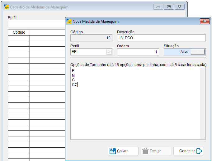The height and width of the screenshot is (161, 212).
Task: Toggle the Situação Ativo switch
Action: (197, 52)
